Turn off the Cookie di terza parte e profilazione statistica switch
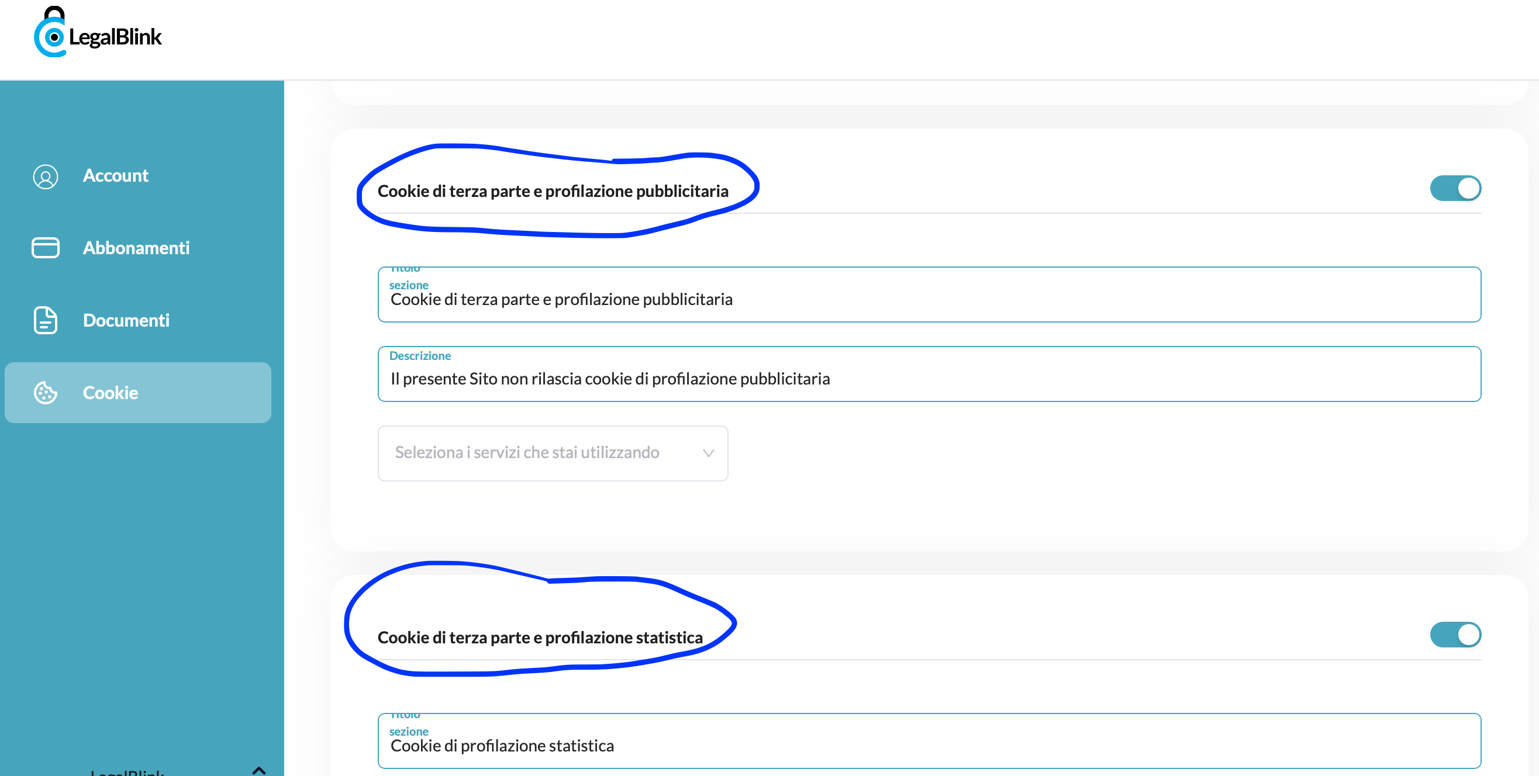Image resolution: width=1539 pixels, height=776 pixels. pos(1455,635)
